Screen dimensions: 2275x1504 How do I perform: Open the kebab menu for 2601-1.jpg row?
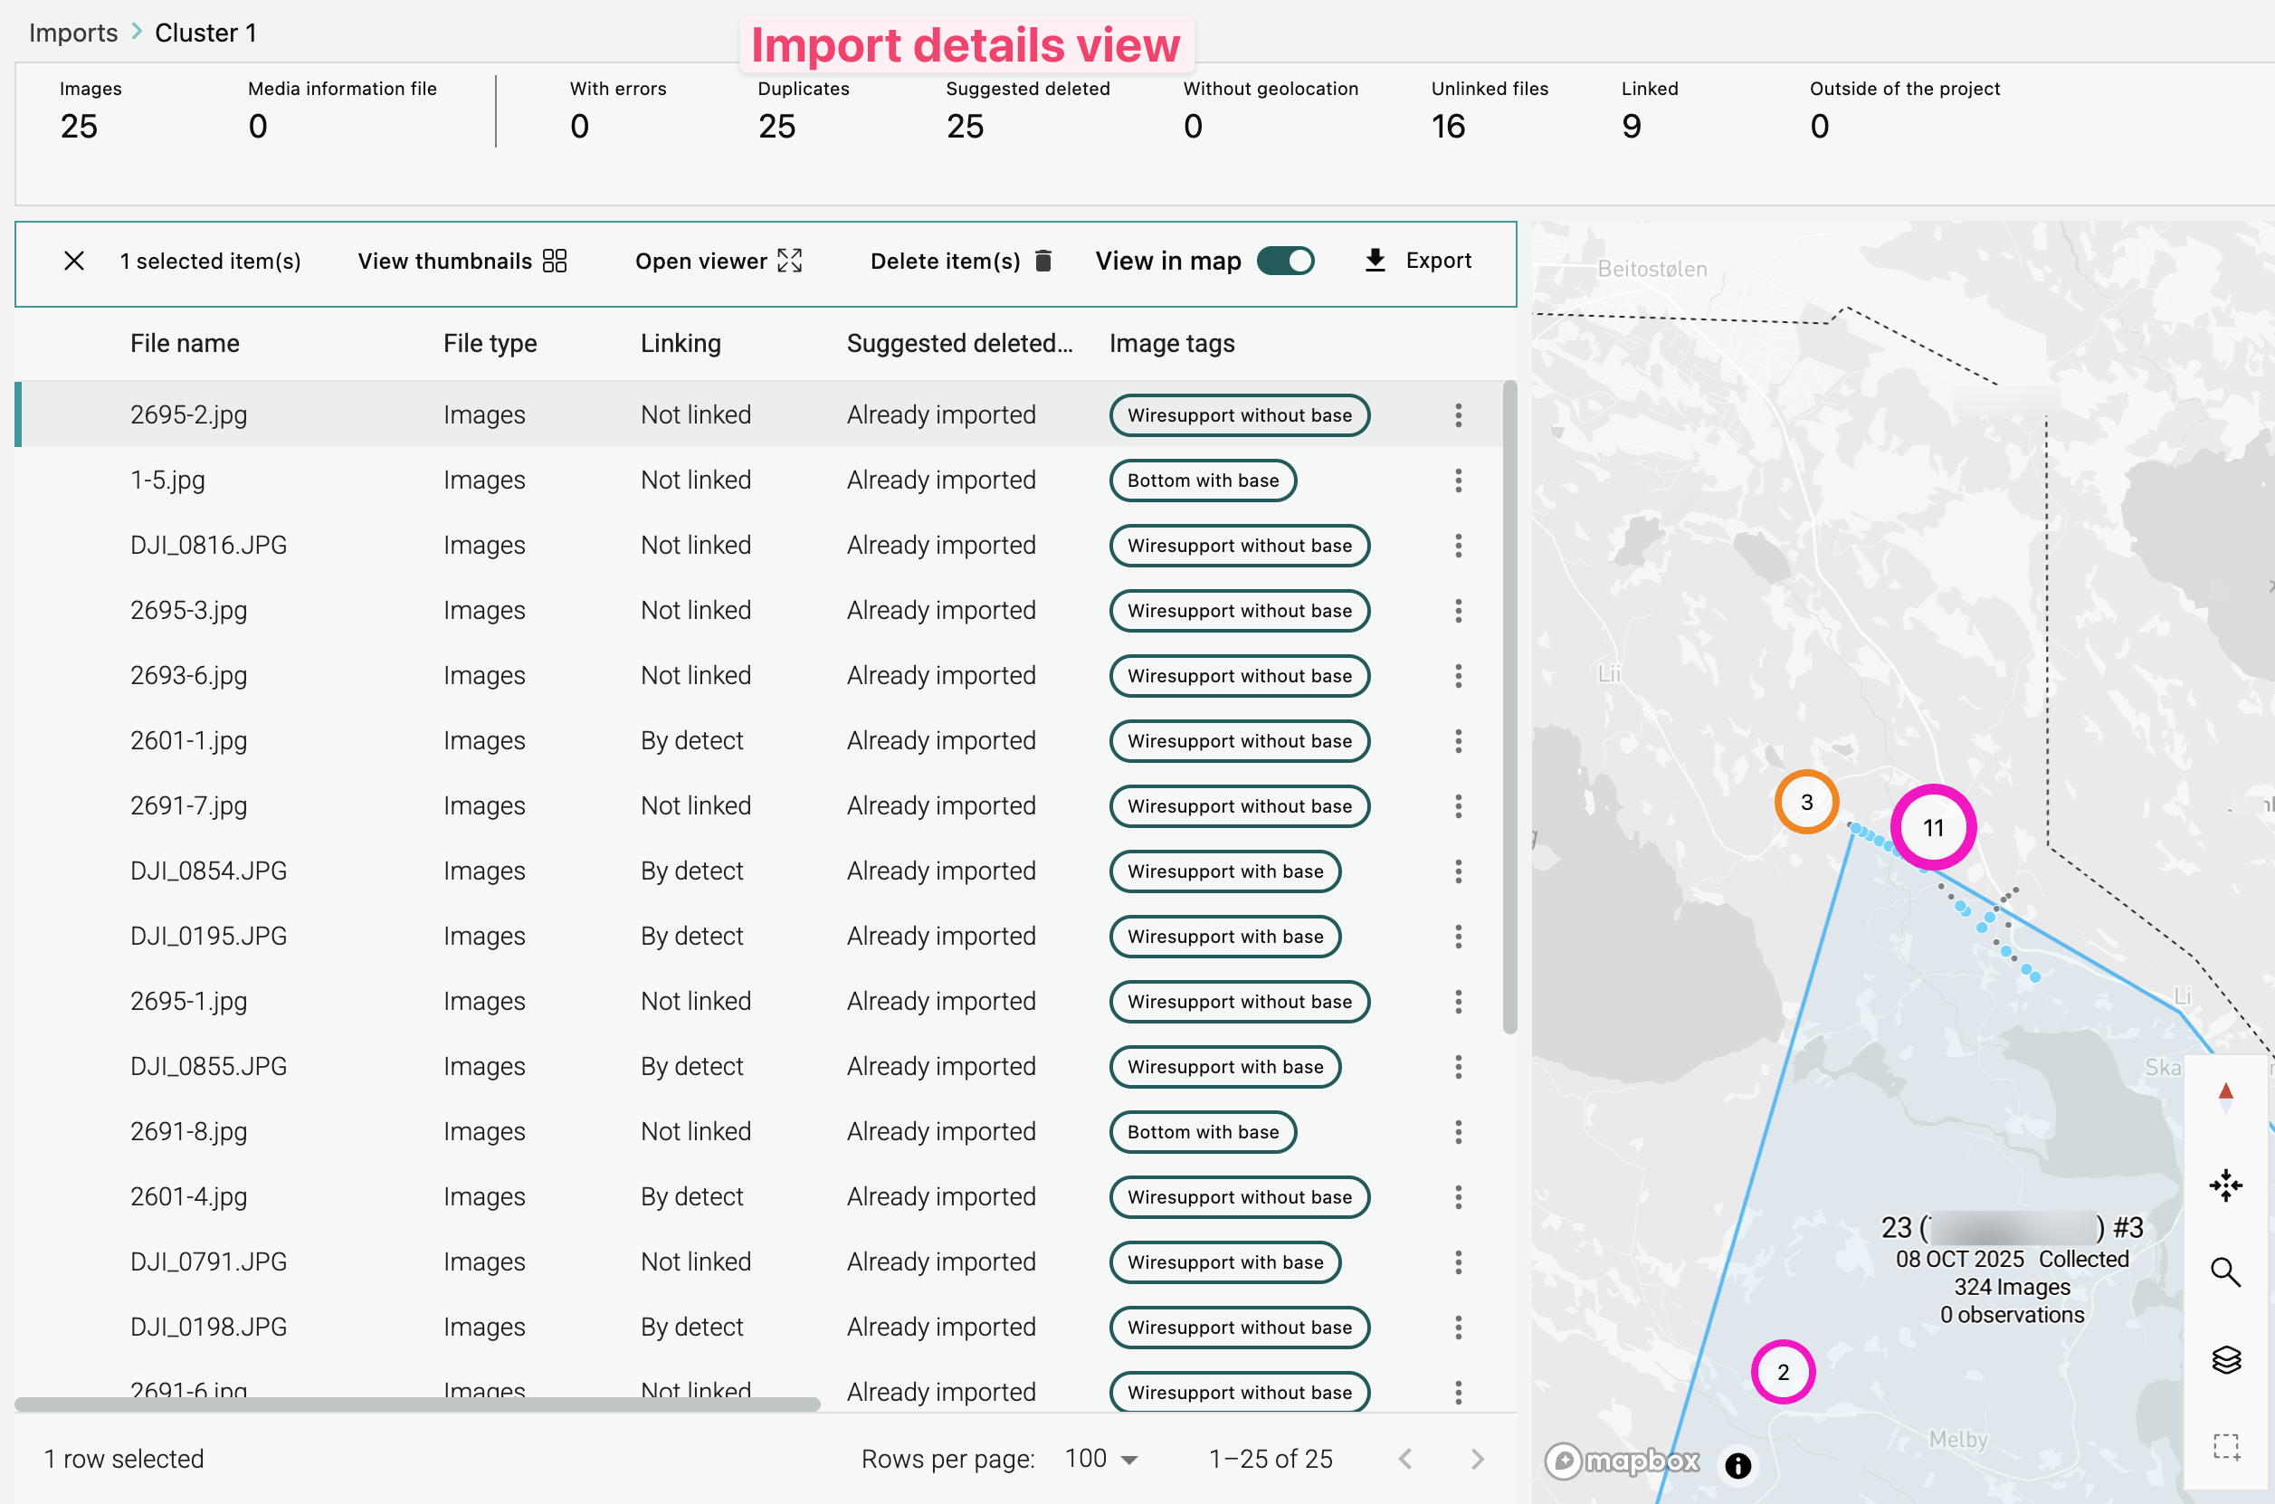(x=1458, y=740)
